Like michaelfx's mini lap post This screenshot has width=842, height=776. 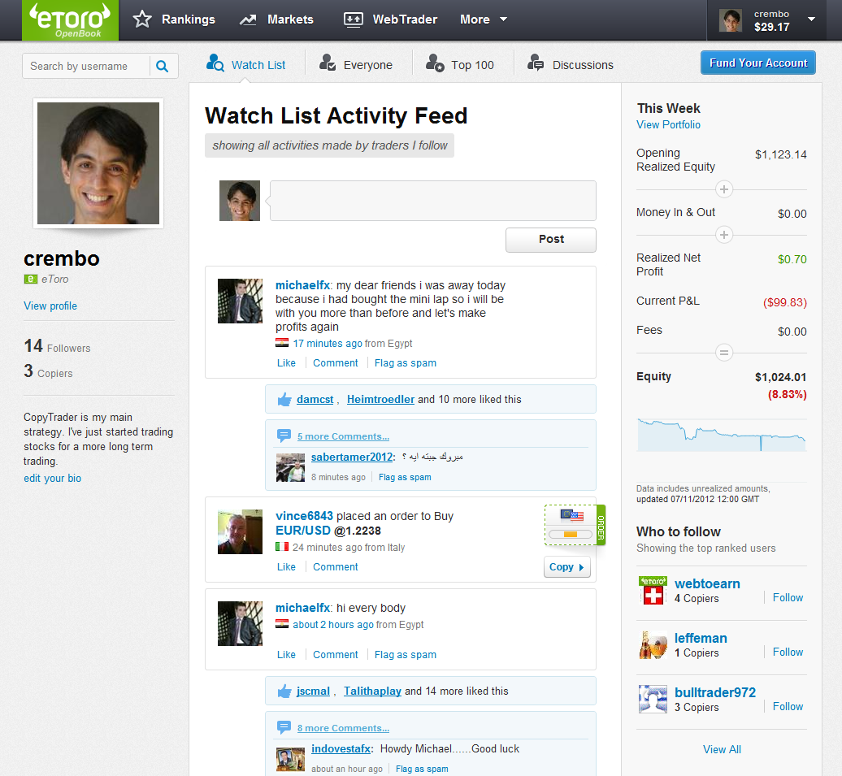pyautogui.click(x=286, y=363)
